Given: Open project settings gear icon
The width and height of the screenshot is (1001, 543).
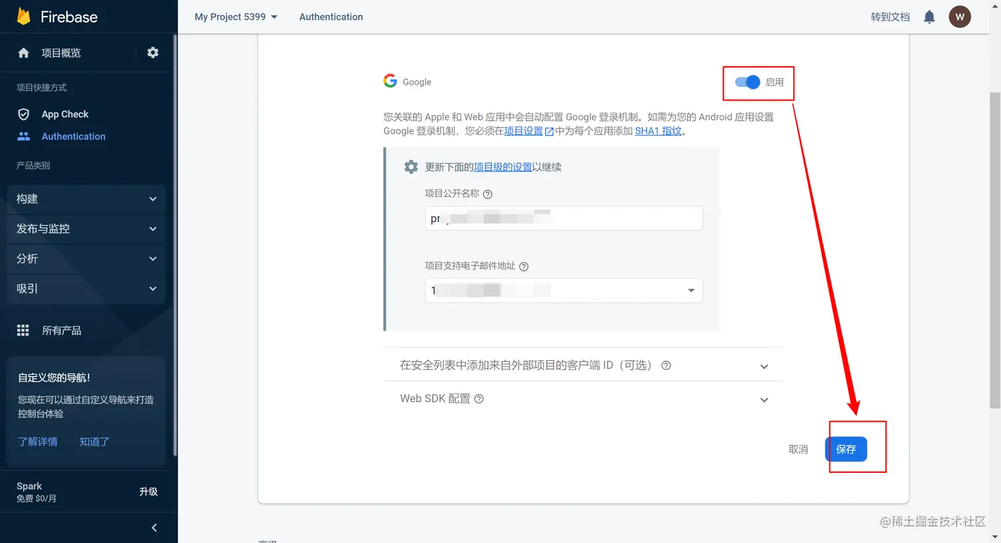Looking at the screenshot, I should [x=153, y=52].
